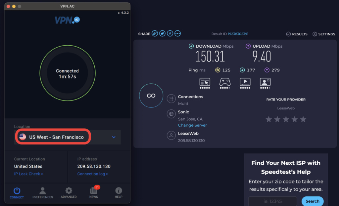The height and width of the screenshot is (206, 339).
Task: Click the Connected power ring in VPN.AC
Action: pos(68,73)
